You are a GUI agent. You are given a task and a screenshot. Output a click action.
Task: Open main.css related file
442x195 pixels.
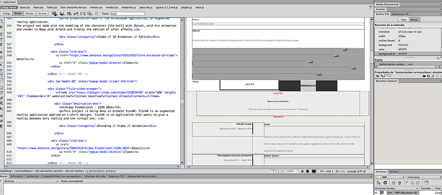pyautogui.click(x=38, y=7)
